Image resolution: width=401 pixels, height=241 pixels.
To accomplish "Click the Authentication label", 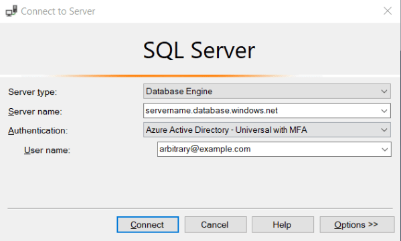I will (x=38, y=131).
